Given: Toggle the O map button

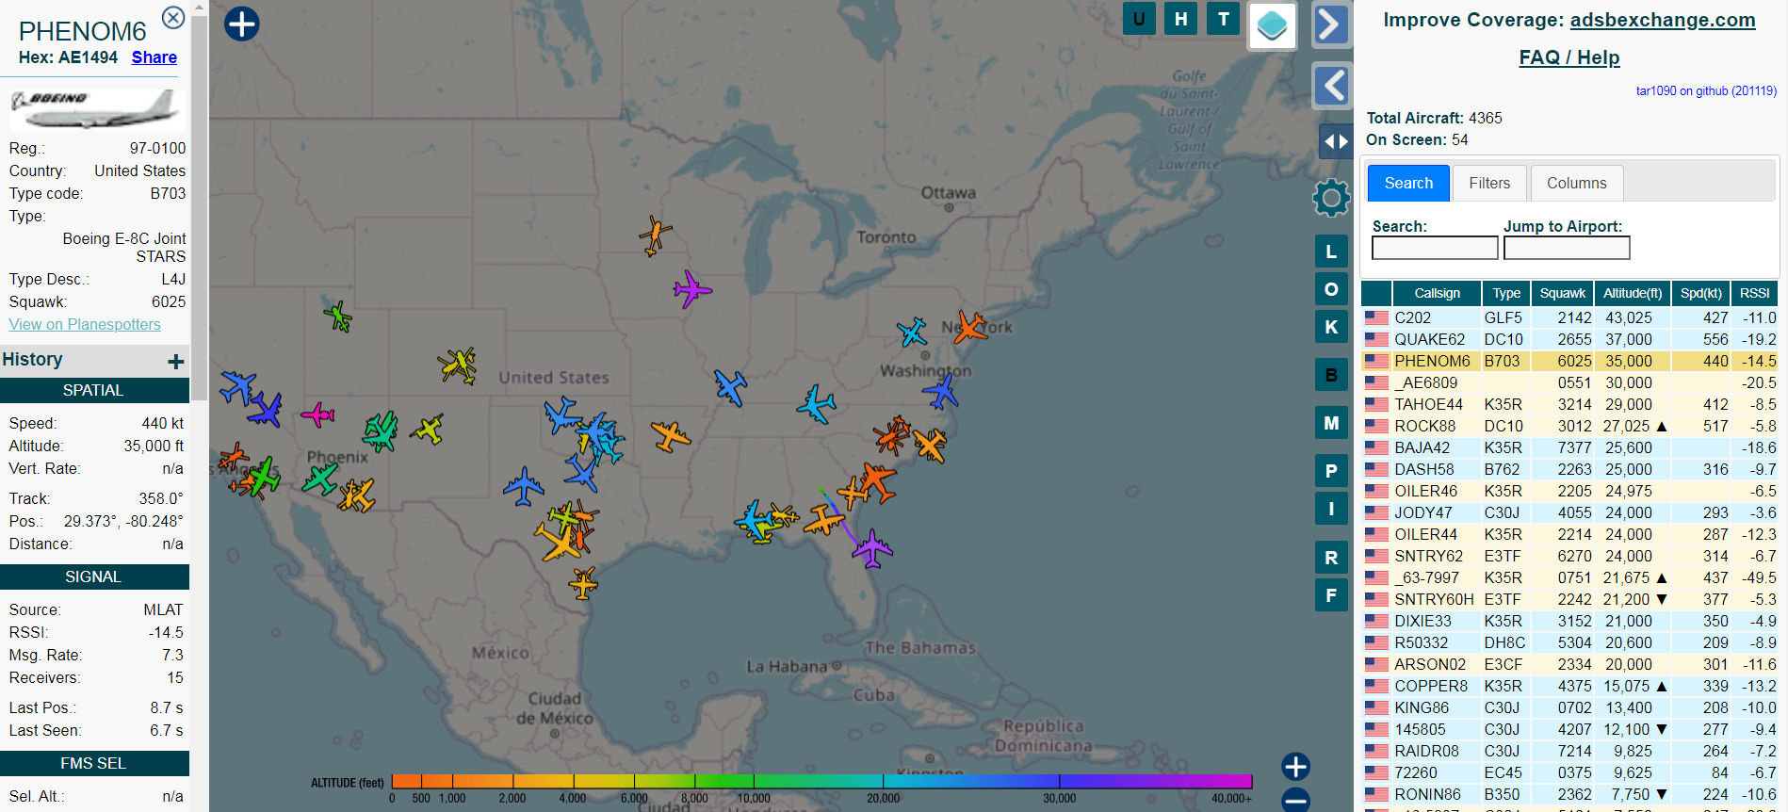Looking at the screenshot, I should [x=1331, y=289].
